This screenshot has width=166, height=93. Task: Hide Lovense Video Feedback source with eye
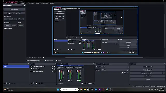(x=52, y=67)
